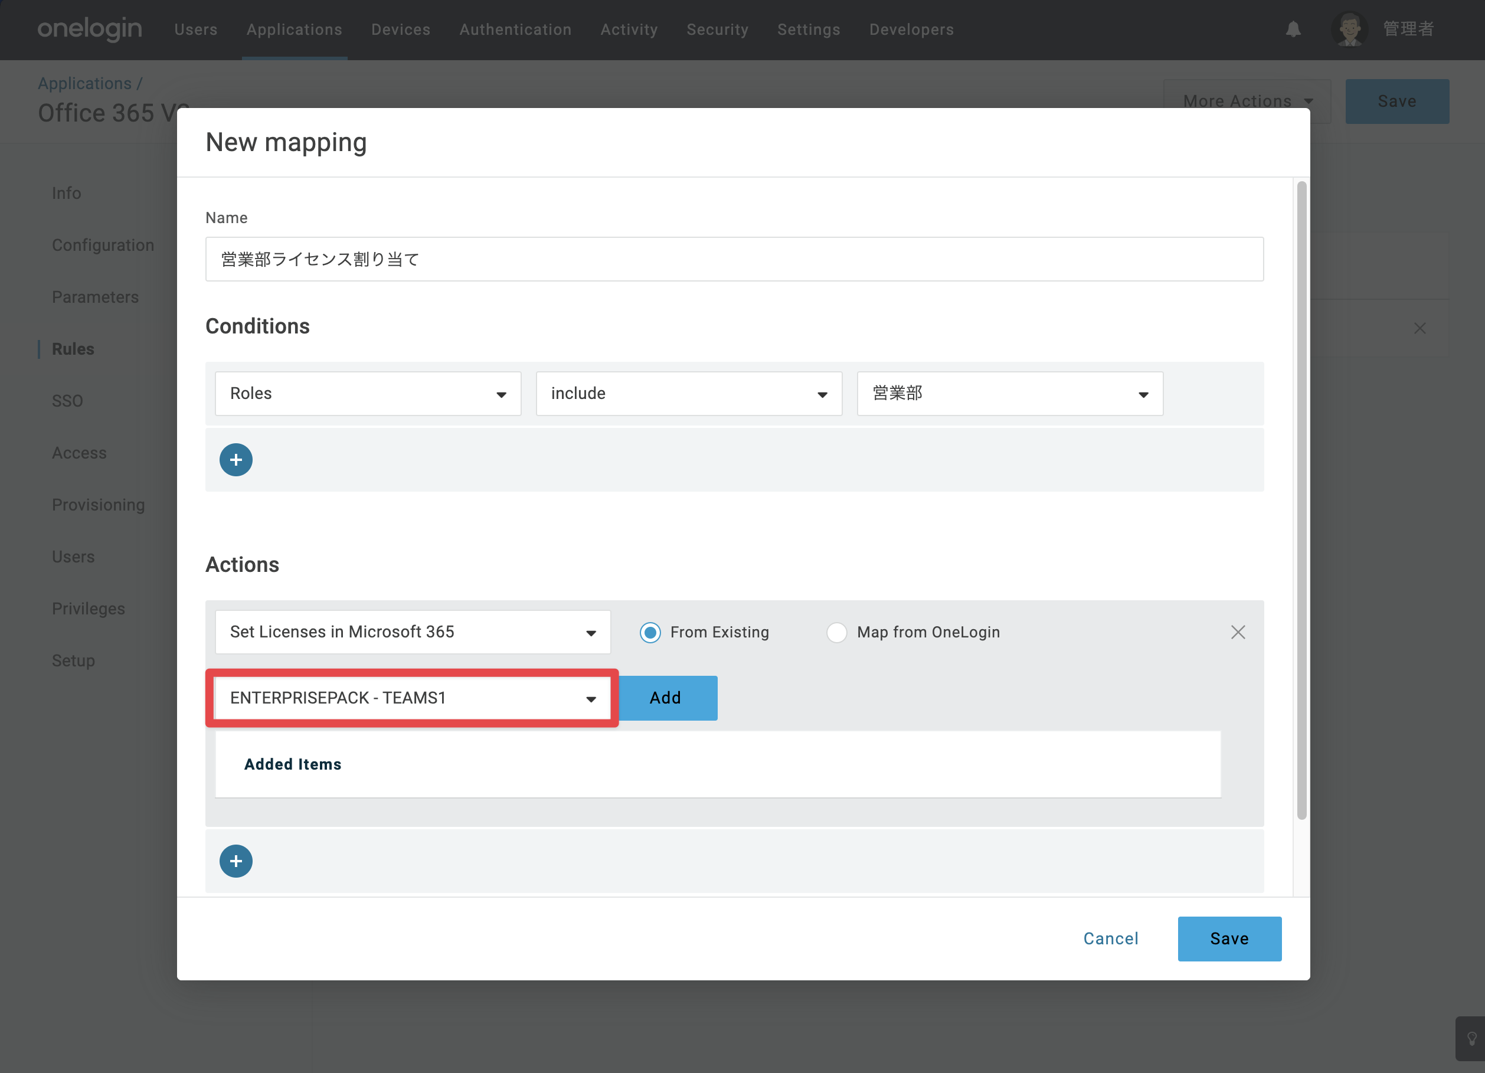Open the admin user avatar

pyautogui.click(x=1349, y=30)
